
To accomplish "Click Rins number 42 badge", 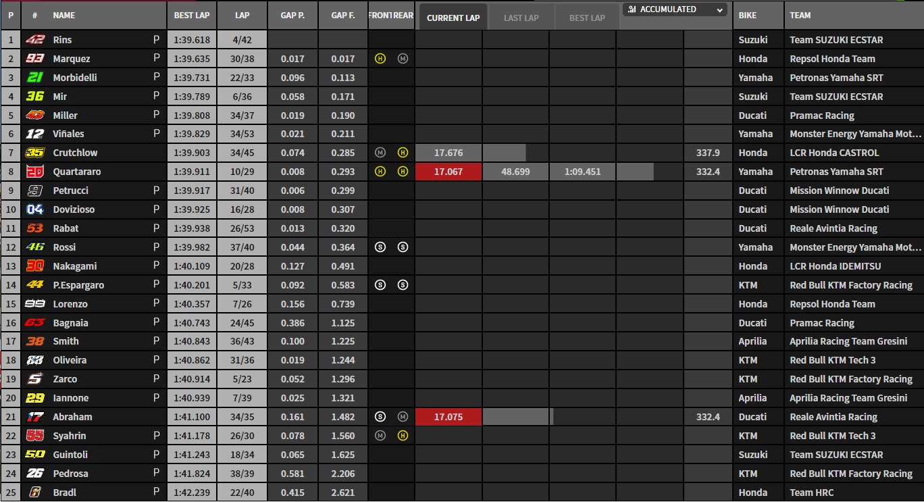I will [x=34, y=40].
